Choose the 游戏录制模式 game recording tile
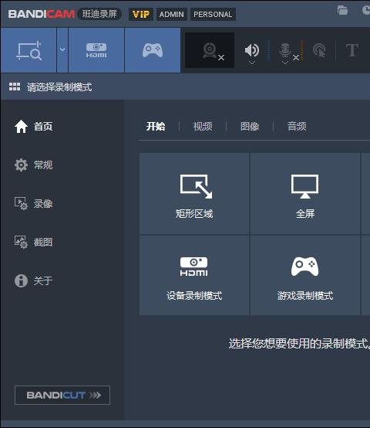This screenshot has height=428, width=370. point(305,275)
